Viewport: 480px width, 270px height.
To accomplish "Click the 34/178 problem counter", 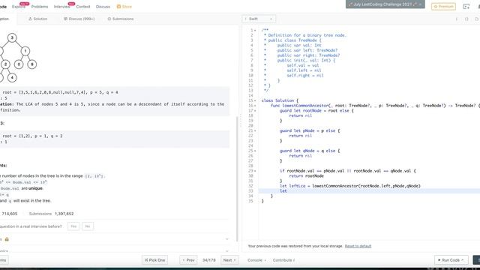I will pyautogui.click(x=208, y=260).
